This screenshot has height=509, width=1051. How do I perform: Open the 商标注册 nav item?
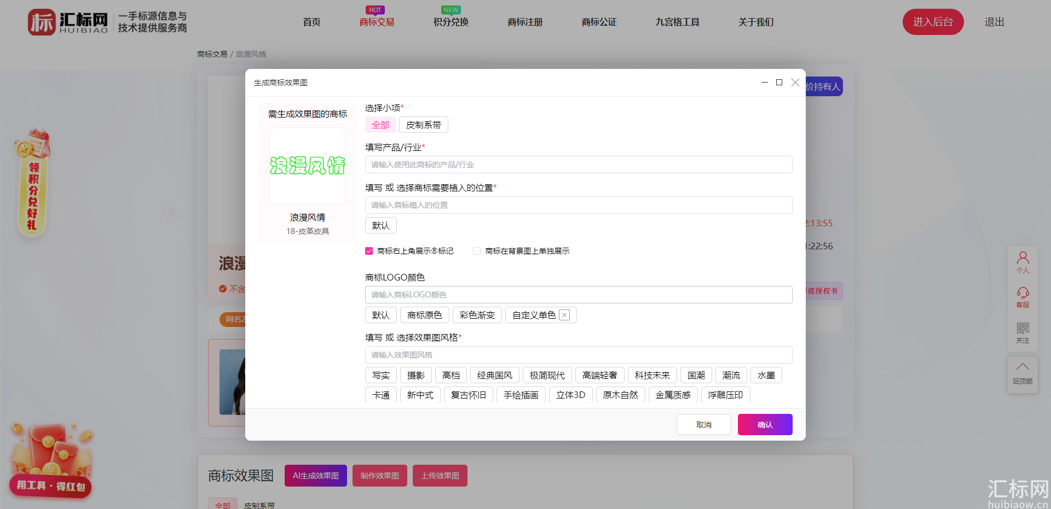coord(525,22)
